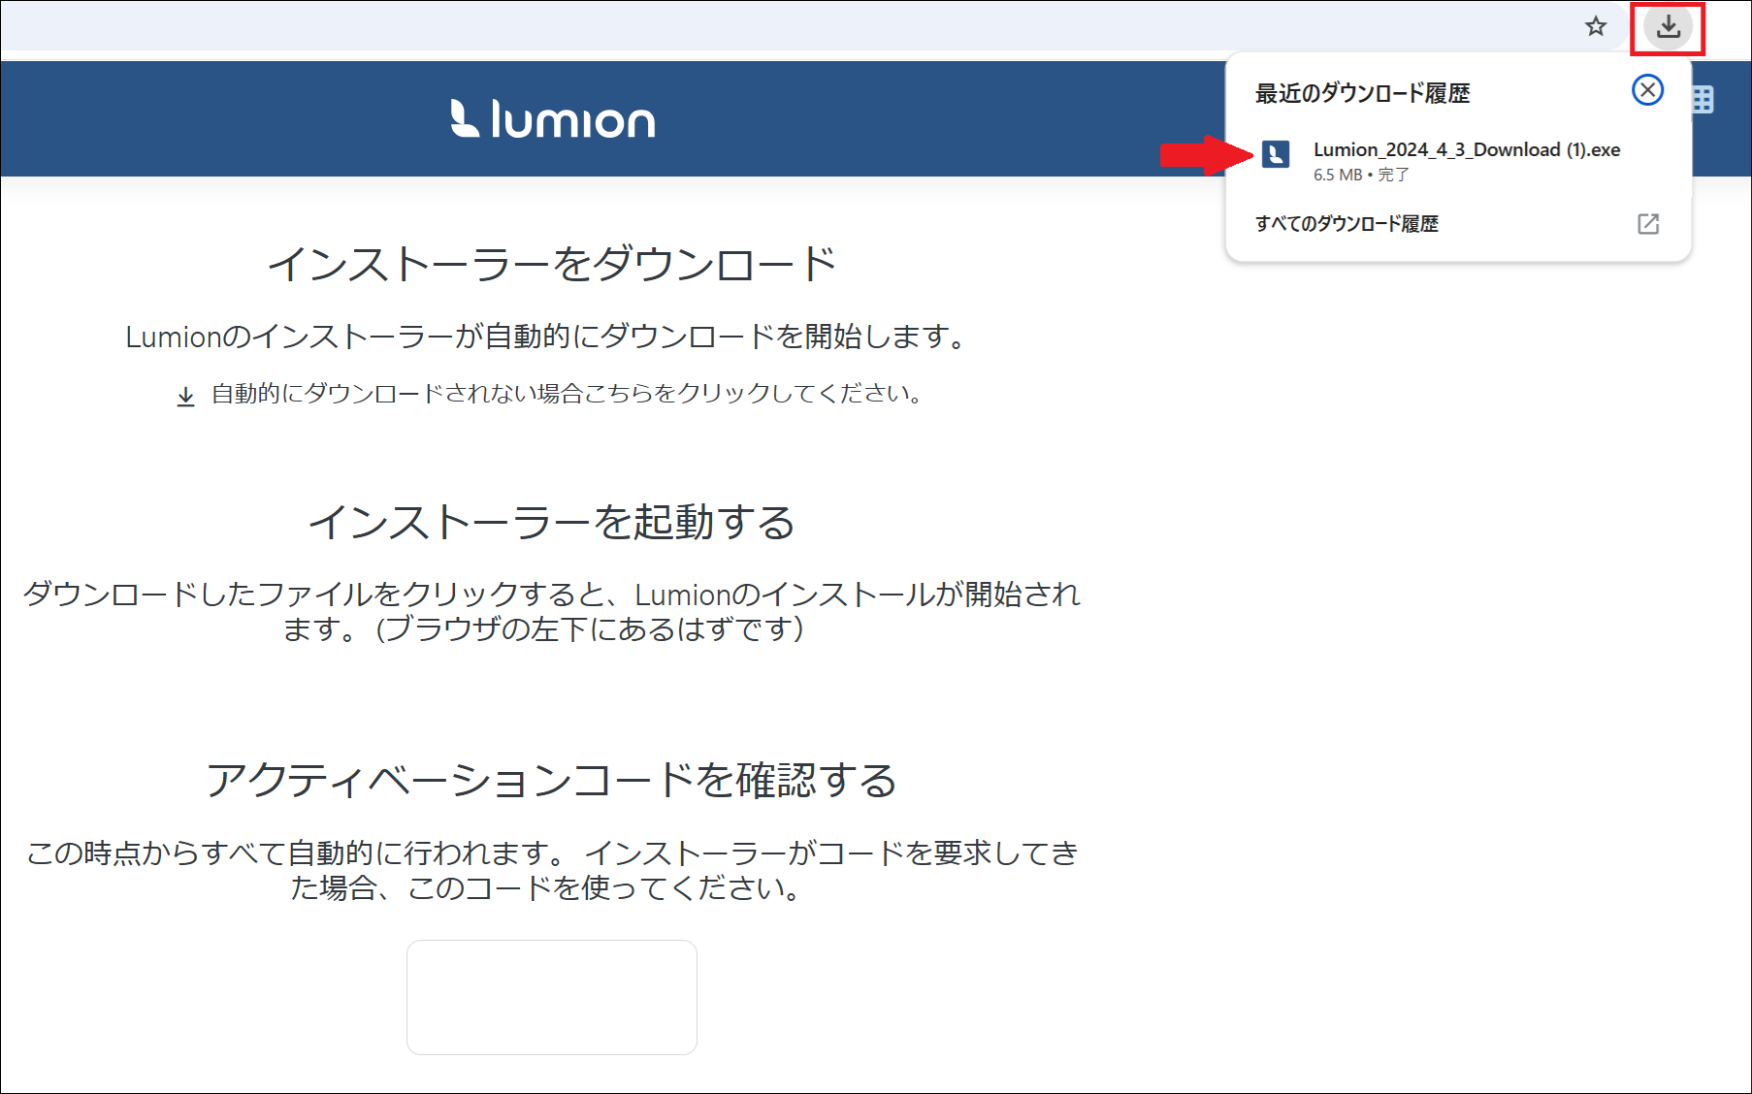
Task: Click the external link icon for download history
Action: coord(1648,224)
